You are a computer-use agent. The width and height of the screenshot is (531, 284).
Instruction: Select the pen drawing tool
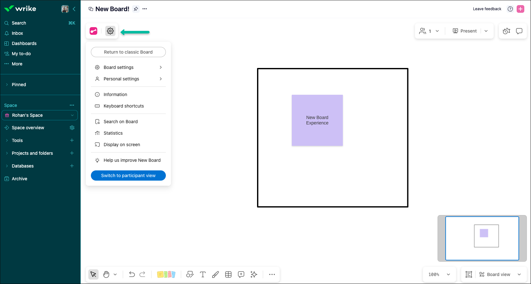216,274
